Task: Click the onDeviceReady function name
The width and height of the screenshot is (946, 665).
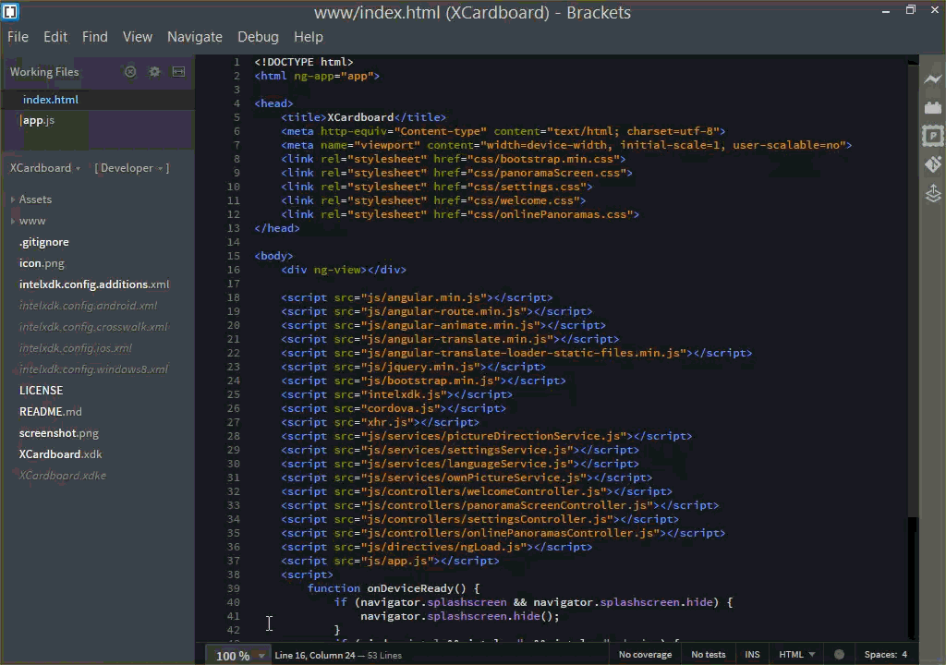Action: (x=409, y=588)
